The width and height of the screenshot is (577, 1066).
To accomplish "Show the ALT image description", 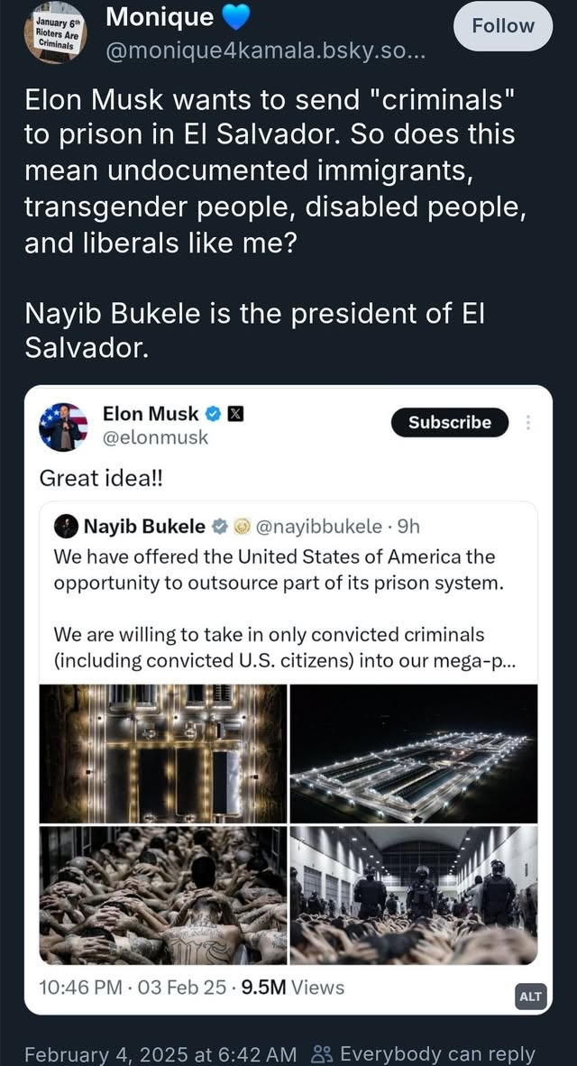I will pos(530,996).
